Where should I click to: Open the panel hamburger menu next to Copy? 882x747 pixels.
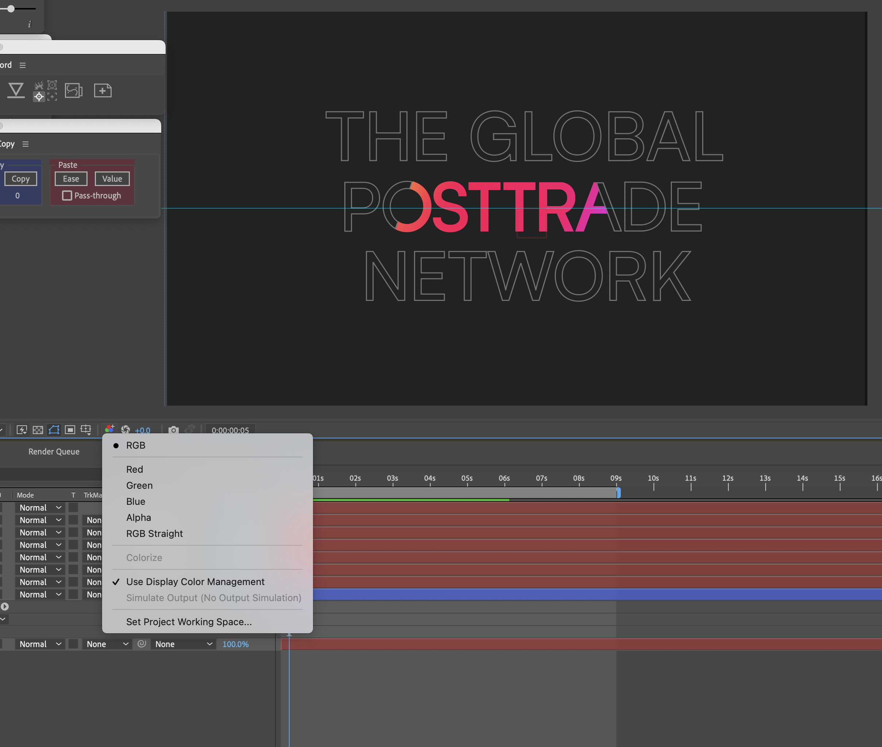tap(26, 144)
